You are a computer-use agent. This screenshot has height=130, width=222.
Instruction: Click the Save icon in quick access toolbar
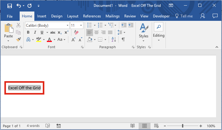click(x=9, y=6)
